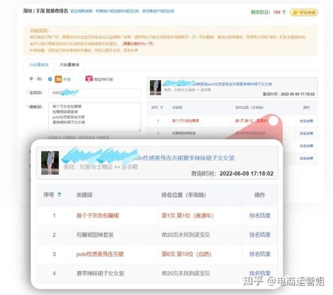Select the 淘宝特价版 platform radio button
Viewport: 333px width, 295px height.
[81, 79]
